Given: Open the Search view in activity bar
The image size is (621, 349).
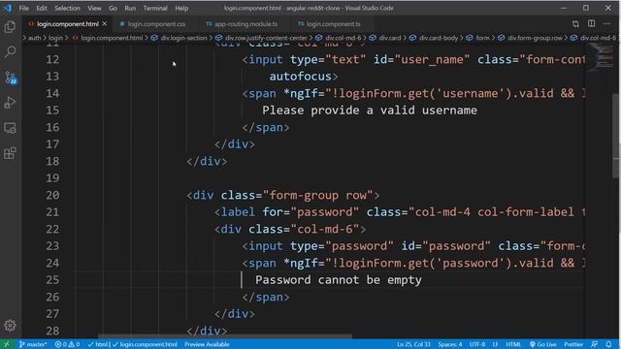Looking at the screenshot, I should 10,51.
